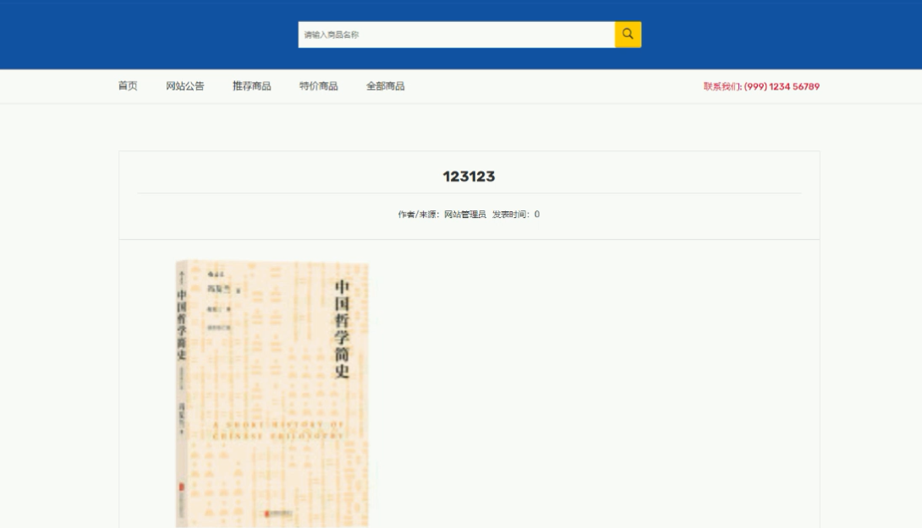
Task: Click the contact phone number (999) 1234 56789
Action: pyautogui.click(x=782, y=86)
